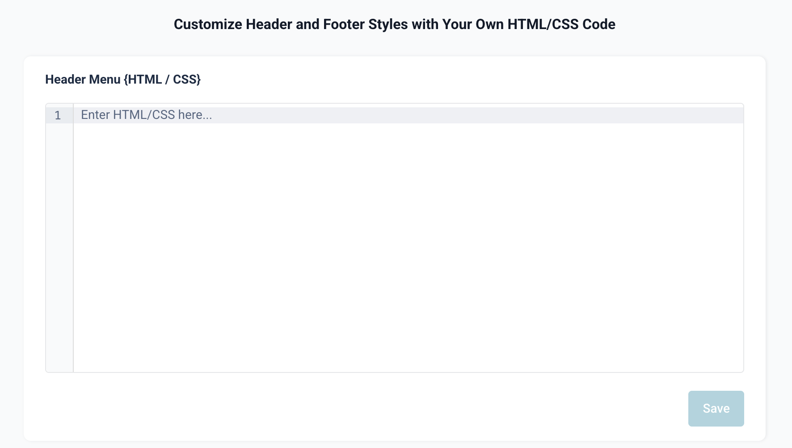This screenshot has width=792, height=448.
Task: Select line number 1 in the gutter
Action: (x=58, y=115)
